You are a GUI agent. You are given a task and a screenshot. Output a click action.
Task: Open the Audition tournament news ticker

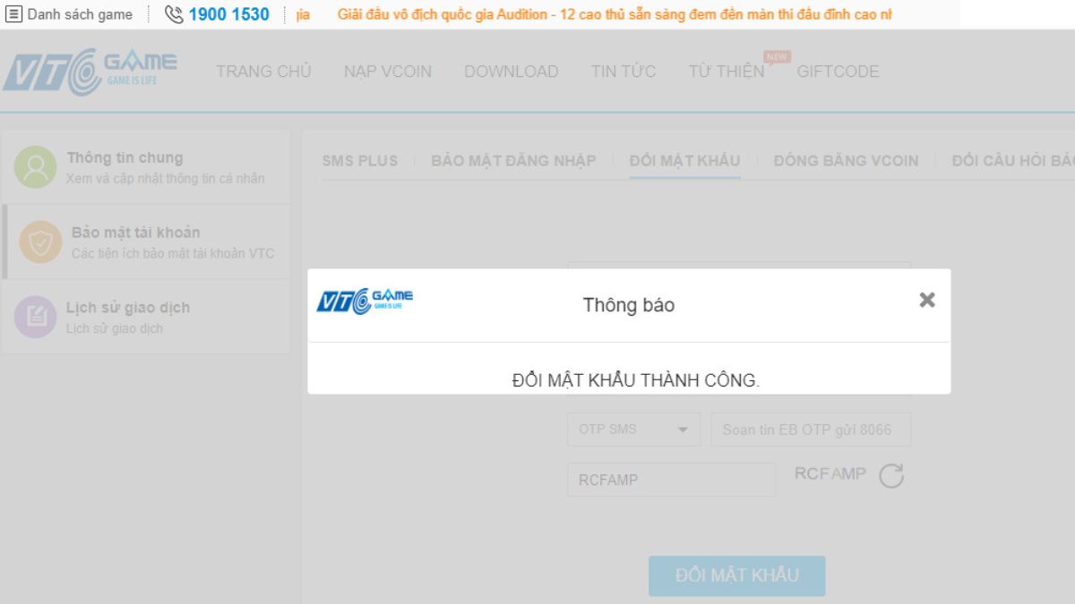pyautogui.click(x=615, y=15)
